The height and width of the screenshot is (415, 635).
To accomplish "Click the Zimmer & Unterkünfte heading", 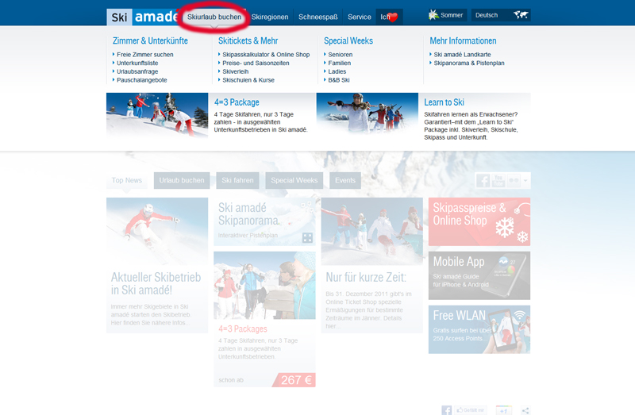I will coord(150,41).
